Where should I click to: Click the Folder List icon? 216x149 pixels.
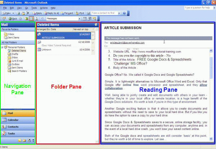click(24, 140)
